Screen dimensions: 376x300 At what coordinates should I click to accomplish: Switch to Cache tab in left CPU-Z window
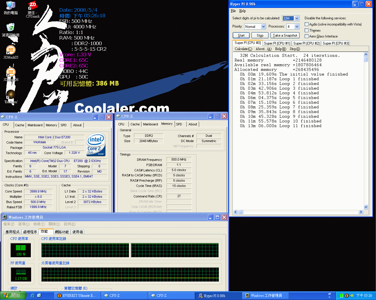20,125
